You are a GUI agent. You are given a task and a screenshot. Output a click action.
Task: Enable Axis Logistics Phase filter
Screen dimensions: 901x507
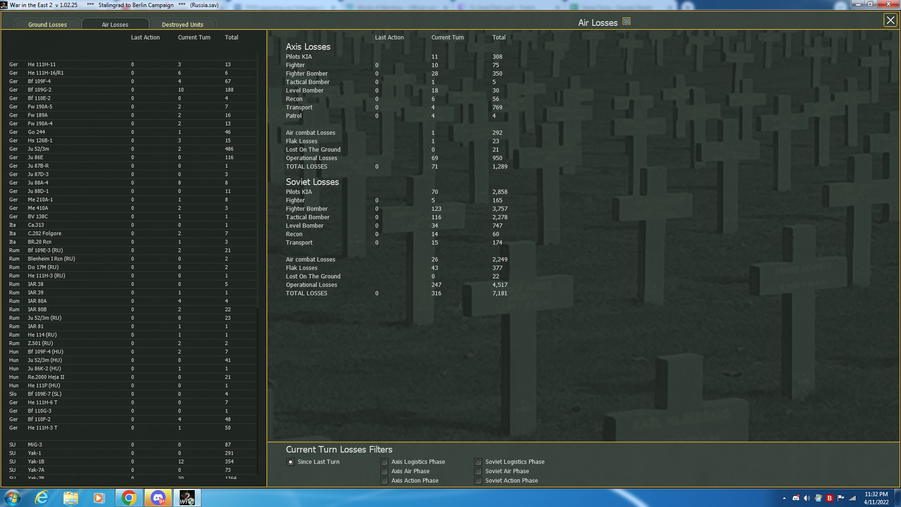click(384, 462)
